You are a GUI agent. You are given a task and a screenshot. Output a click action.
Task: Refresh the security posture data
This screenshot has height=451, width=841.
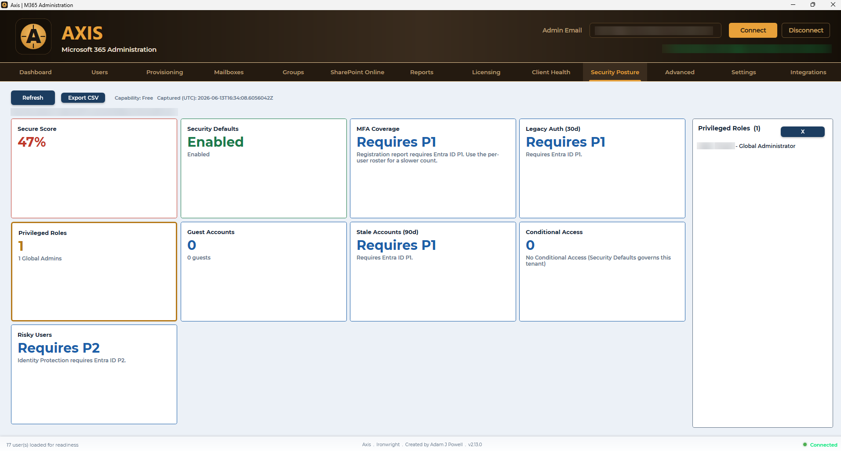(33, 97)
